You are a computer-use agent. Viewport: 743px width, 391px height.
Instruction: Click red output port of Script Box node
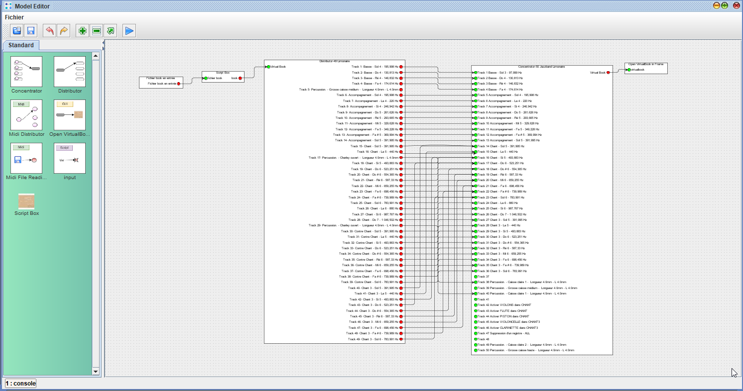pos(240,78)
